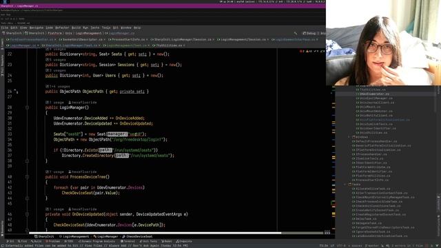Viewport: 441px width, 248px height.
Task: Switch to the ProcessStartInfo.cs editor tab
Action: tap(129, 40)
